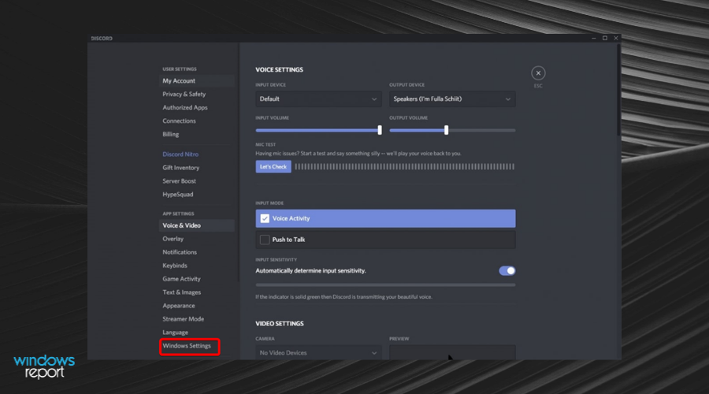Go to My Account settings
Screen dimensions: 709x394
tap(179, 81)
